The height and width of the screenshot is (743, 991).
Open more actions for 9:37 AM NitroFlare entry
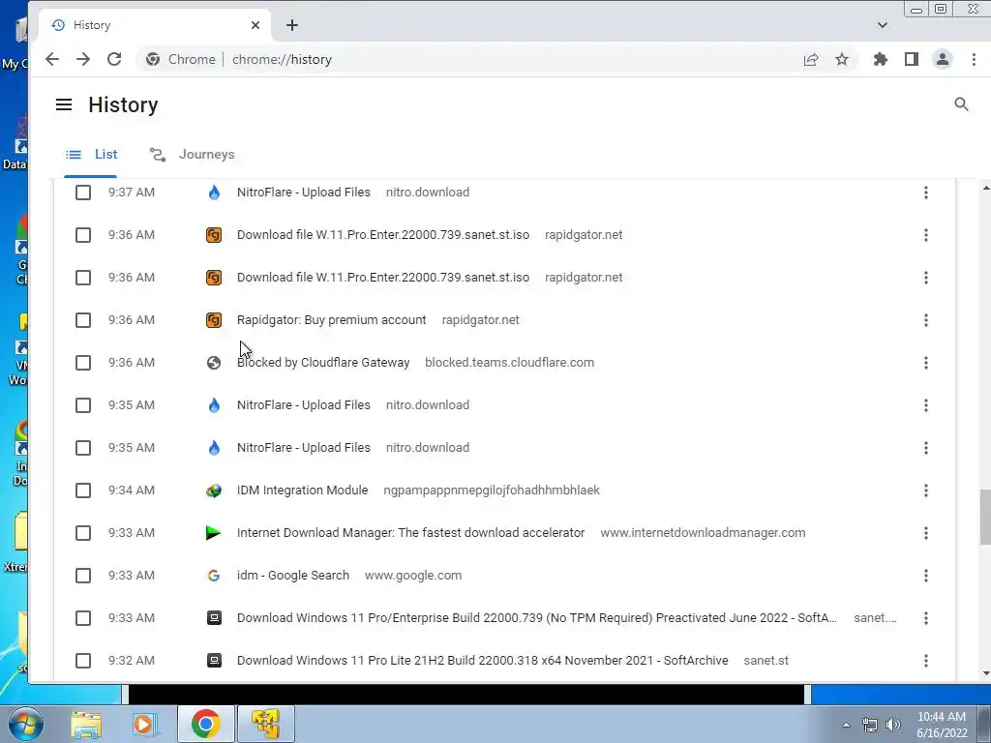point(926,193)
